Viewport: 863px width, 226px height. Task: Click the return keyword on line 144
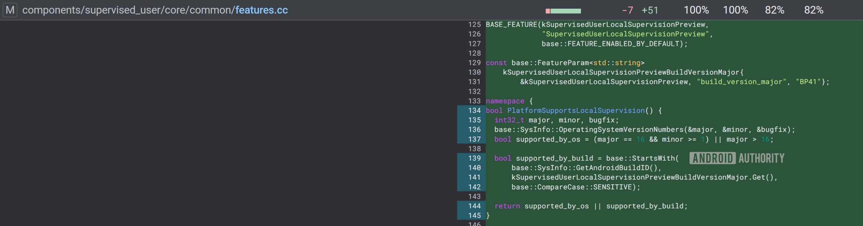pyautogui.click(x=507, y=206)
